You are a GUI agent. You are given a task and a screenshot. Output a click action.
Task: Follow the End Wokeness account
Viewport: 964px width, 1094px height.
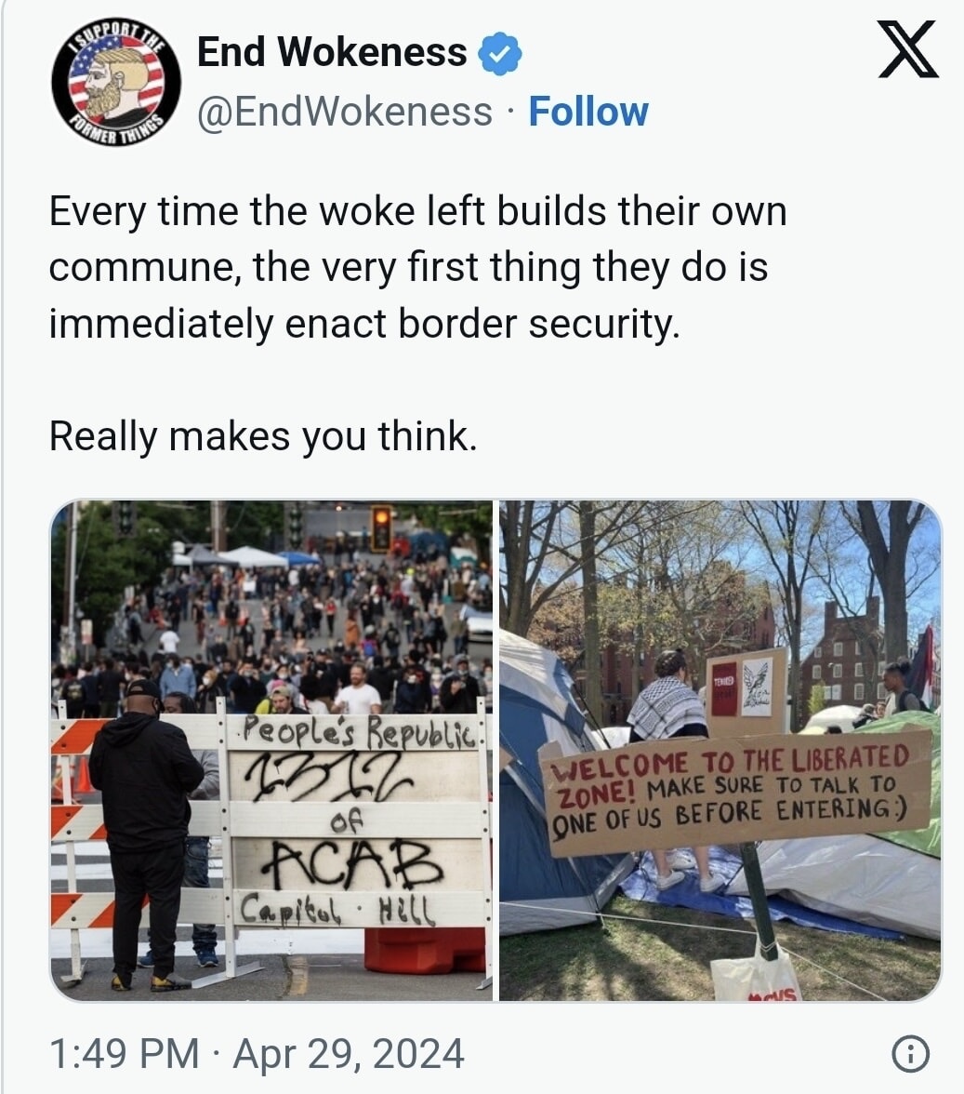pos(588,112)
